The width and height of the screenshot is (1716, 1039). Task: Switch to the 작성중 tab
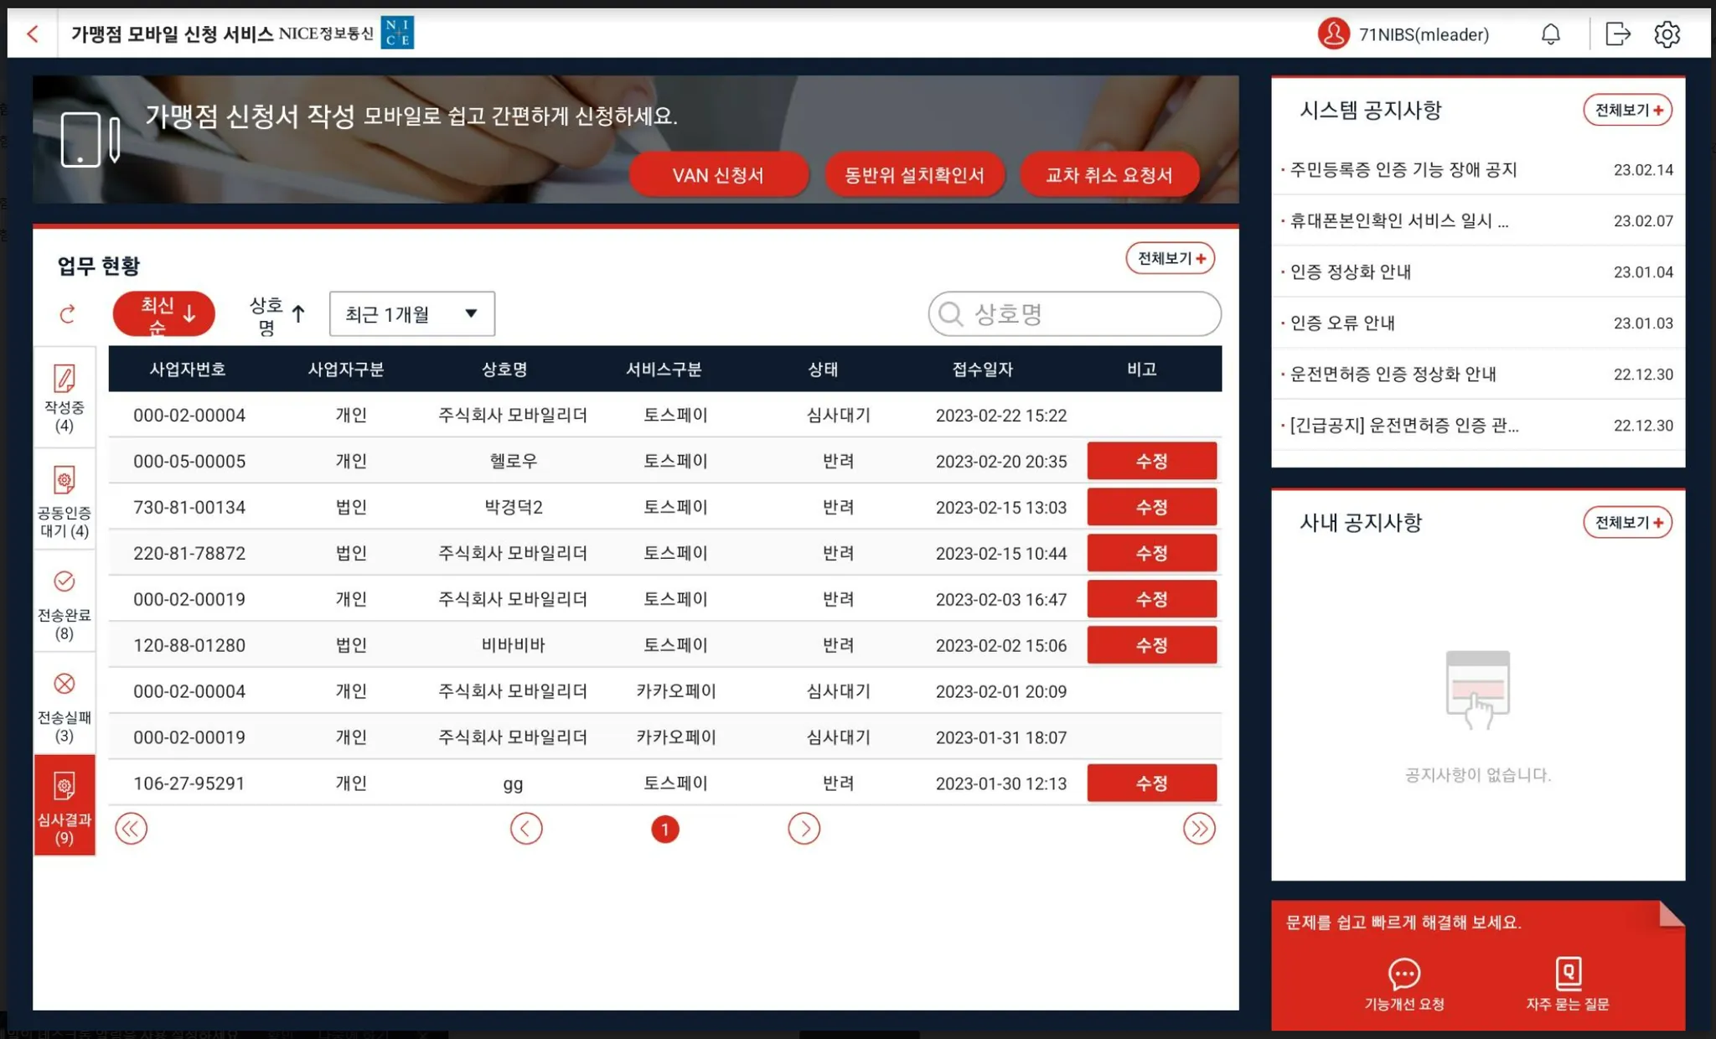point(65,399)
